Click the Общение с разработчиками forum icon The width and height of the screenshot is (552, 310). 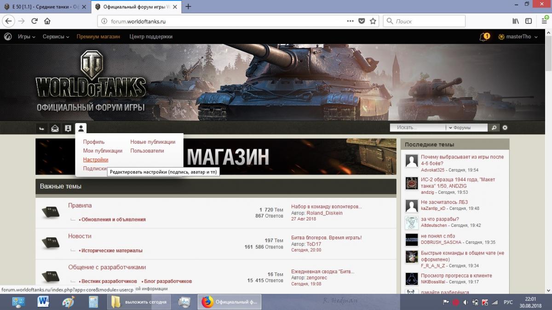[x=50, y=276]
